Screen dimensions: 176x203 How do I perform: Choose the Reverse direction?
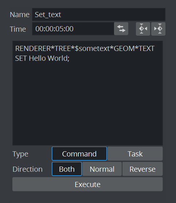coord(142,169)
